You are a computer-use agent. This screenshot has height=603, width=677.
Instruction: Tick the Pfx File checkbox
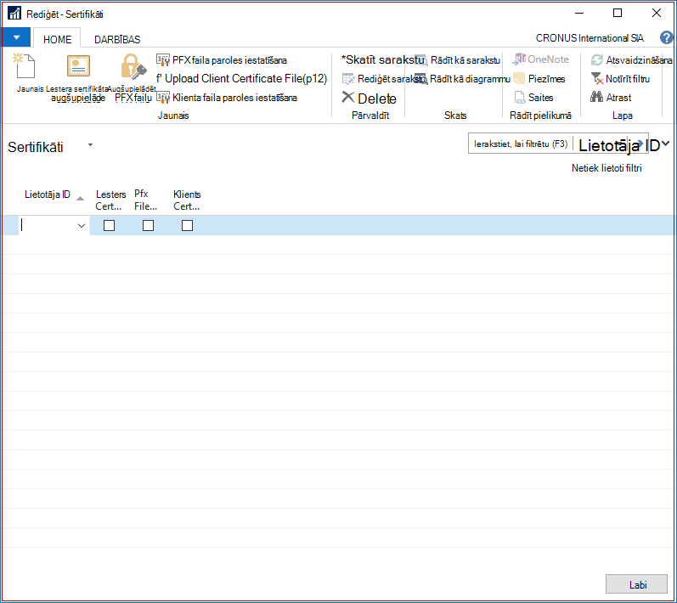pyautogui.click(x=148, y=225)
